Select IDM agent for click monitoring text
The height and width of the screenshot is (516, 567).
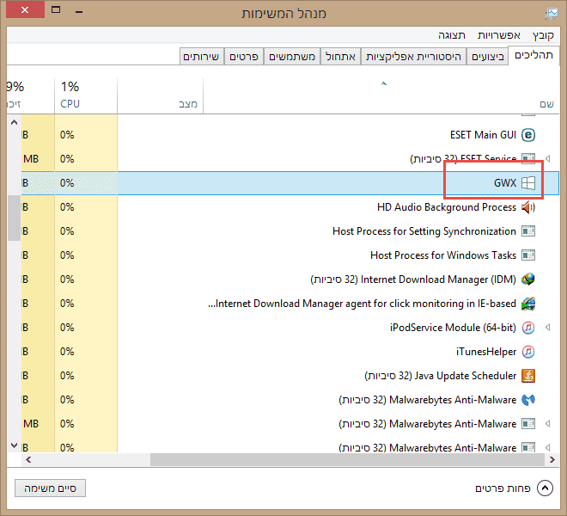(x=362, y=304)
